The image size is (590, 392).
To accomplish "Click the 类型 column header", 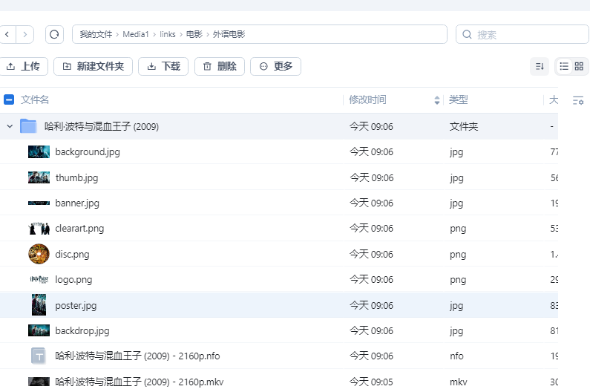I will 459,99.
